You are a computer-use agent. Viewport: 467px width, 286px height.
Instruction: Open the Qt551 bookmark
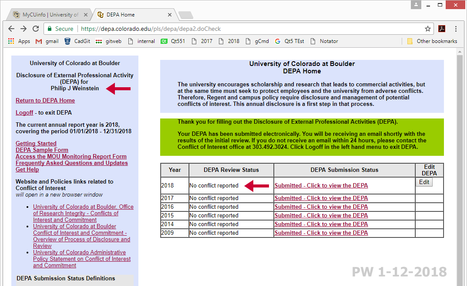pos(173,41)
